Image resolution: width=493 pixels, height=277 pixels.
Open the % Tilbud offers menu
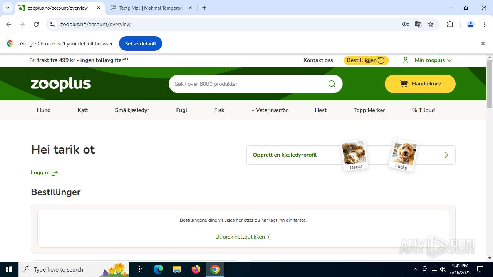423,110
